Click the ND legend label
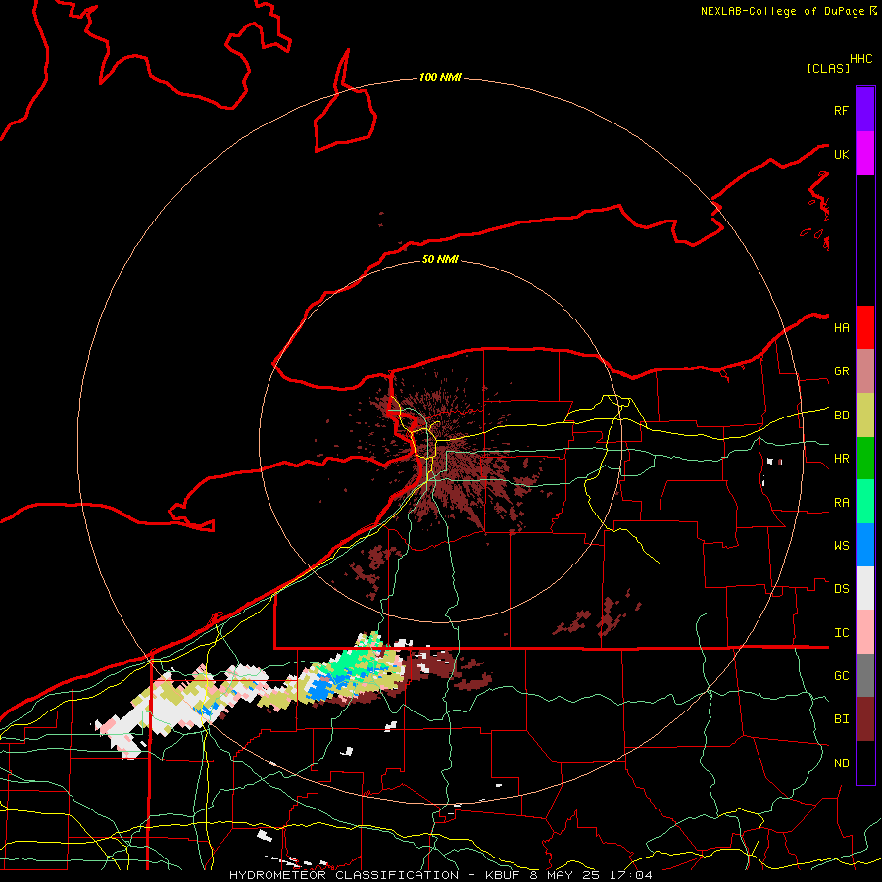This screenshot has height=882, width=882. 841,763
